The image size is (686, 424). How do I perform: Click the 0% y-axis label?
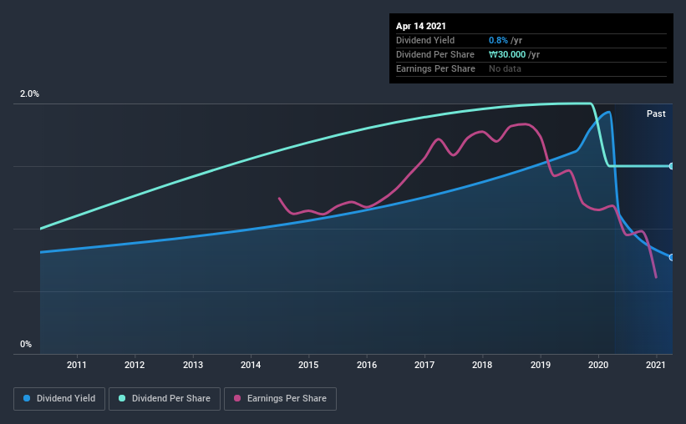[x=26, y=344]
